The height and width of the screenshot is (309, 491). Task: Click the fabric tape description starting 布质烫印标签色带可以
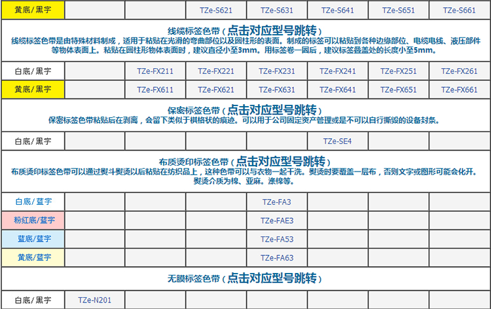pos(244,176)
